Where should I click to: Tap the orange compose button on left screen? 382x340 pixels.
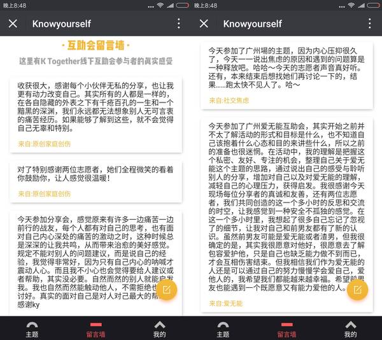(x=167, y=290)
